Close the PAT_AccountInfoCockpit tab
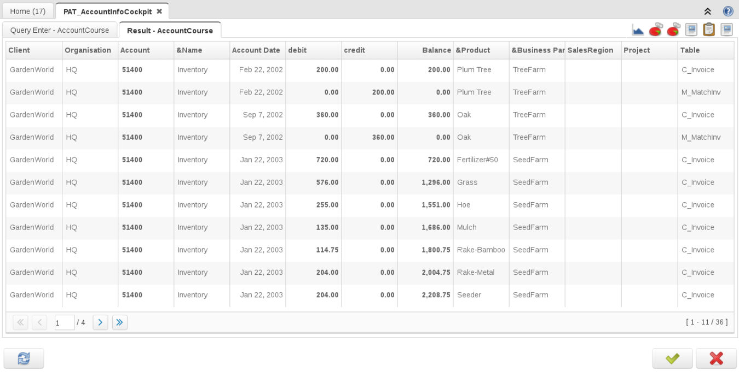 pyautogui.click(x=159, y=11)
